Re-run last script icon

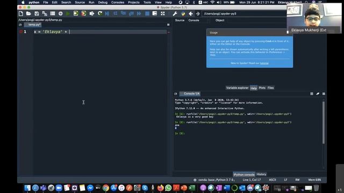pos(100,13)
